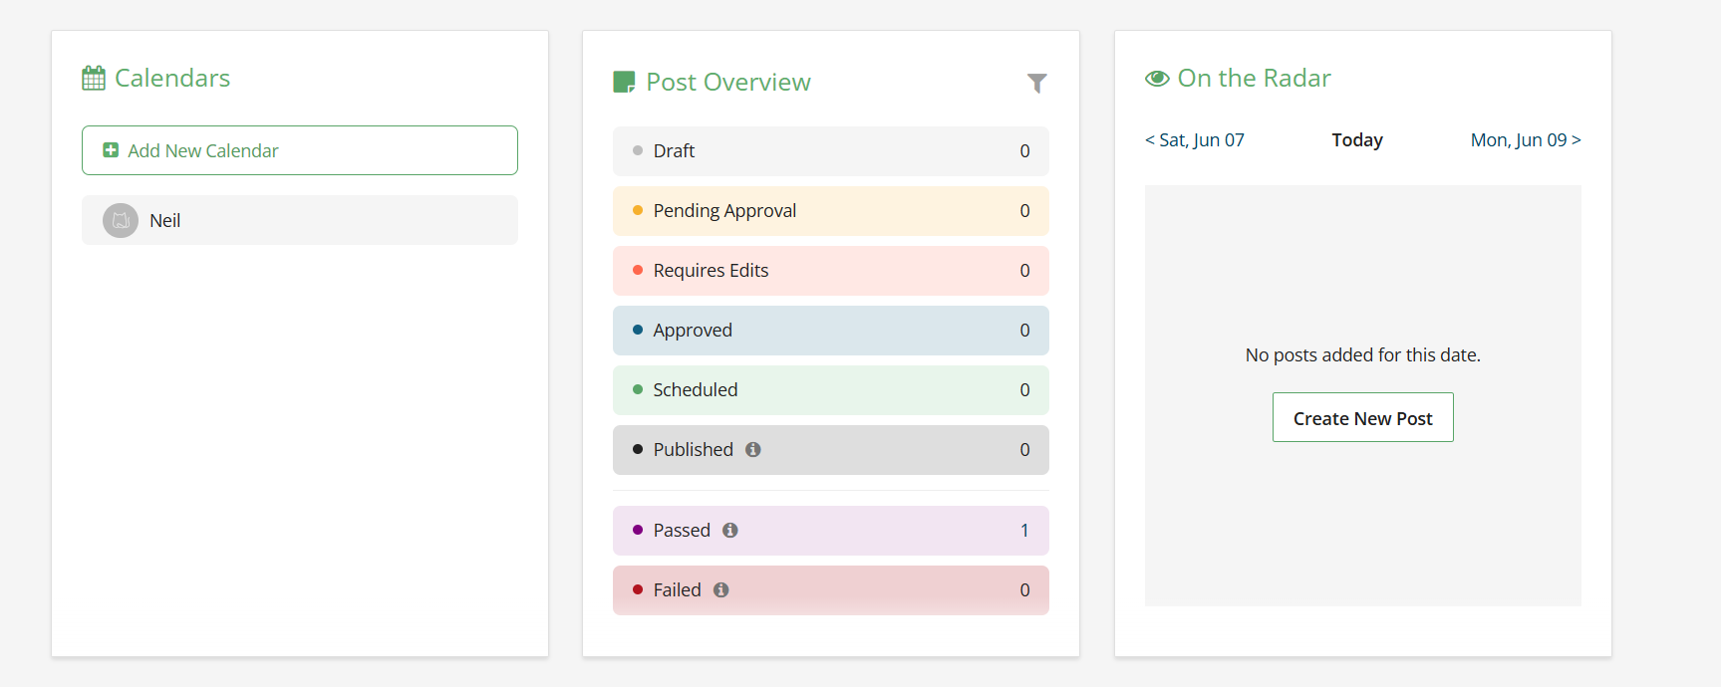
Task: Click the purple Passed status dot
Action: point(638,531)
